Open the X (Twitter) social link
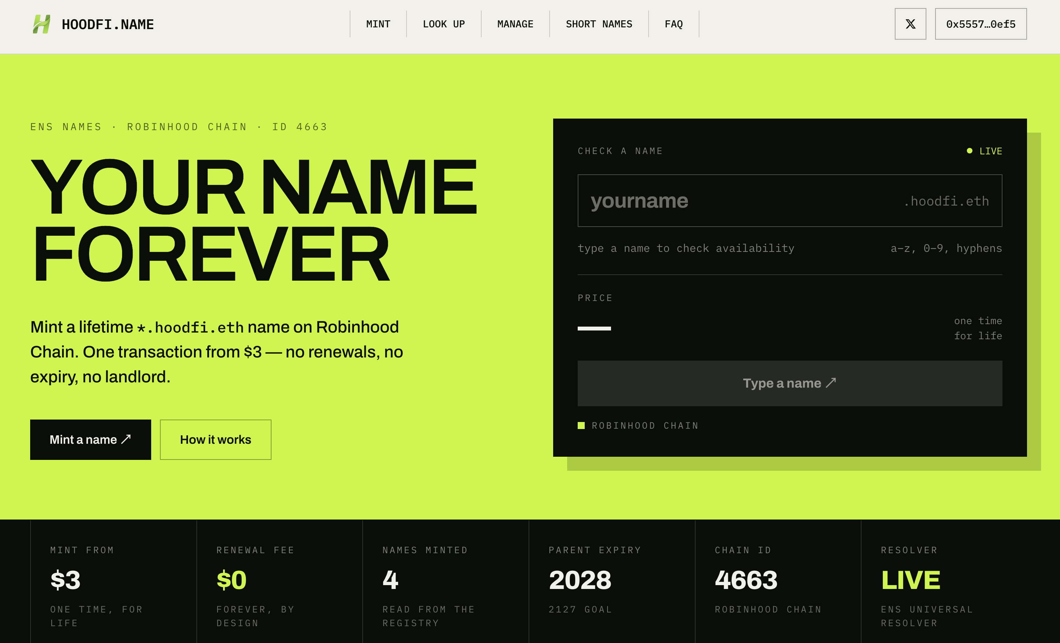The width and height of the screenshot is (1060, 643). click(910, 24)
